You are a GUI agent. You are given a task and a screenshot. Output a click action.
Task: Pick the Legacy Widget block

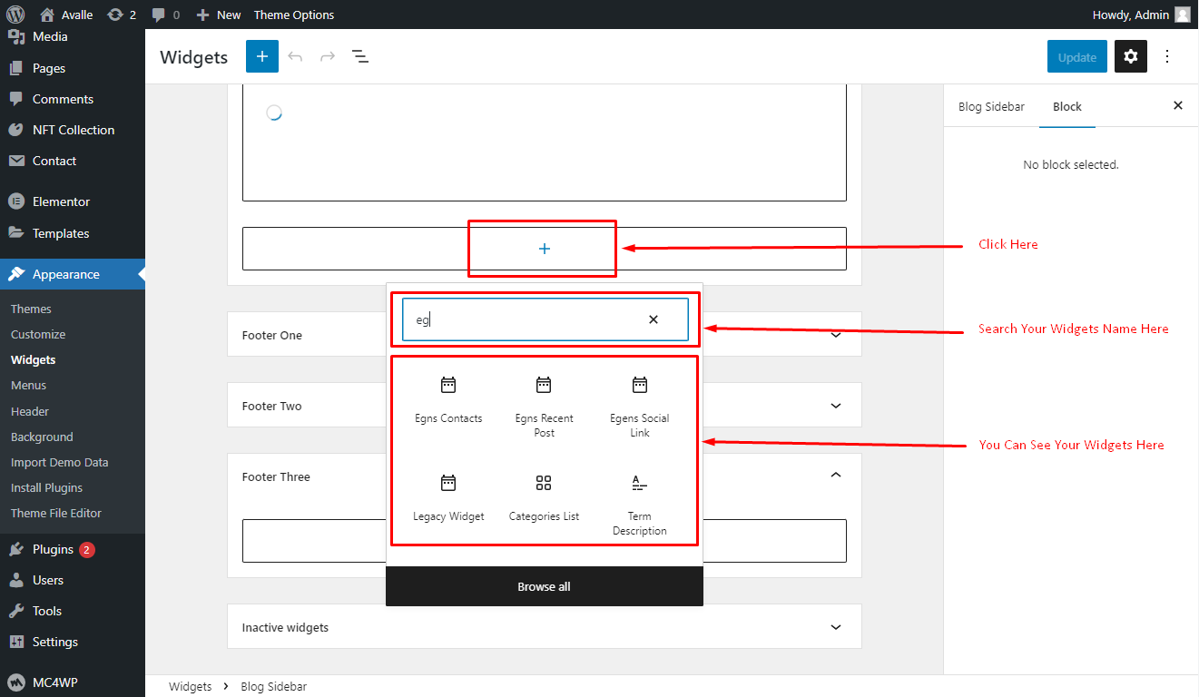tap(448, 498)
